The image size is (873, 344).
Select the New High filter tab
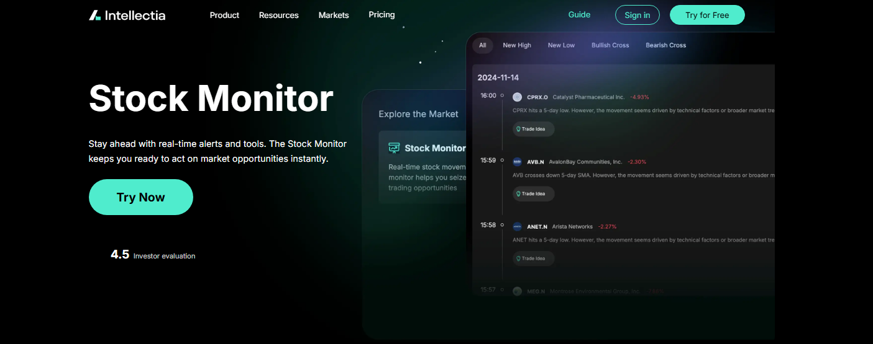pos(517,45)
